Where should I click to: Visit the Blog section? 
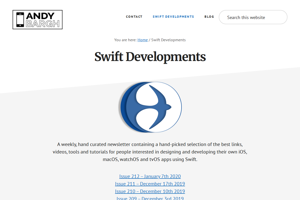(x=209, y=17)
